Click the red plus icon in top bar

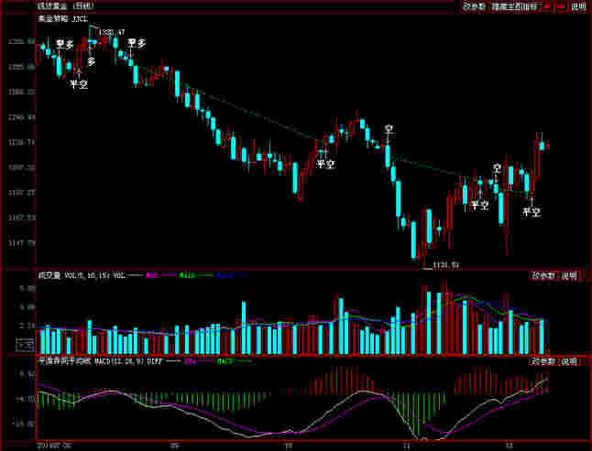click(x=547, y=6)
